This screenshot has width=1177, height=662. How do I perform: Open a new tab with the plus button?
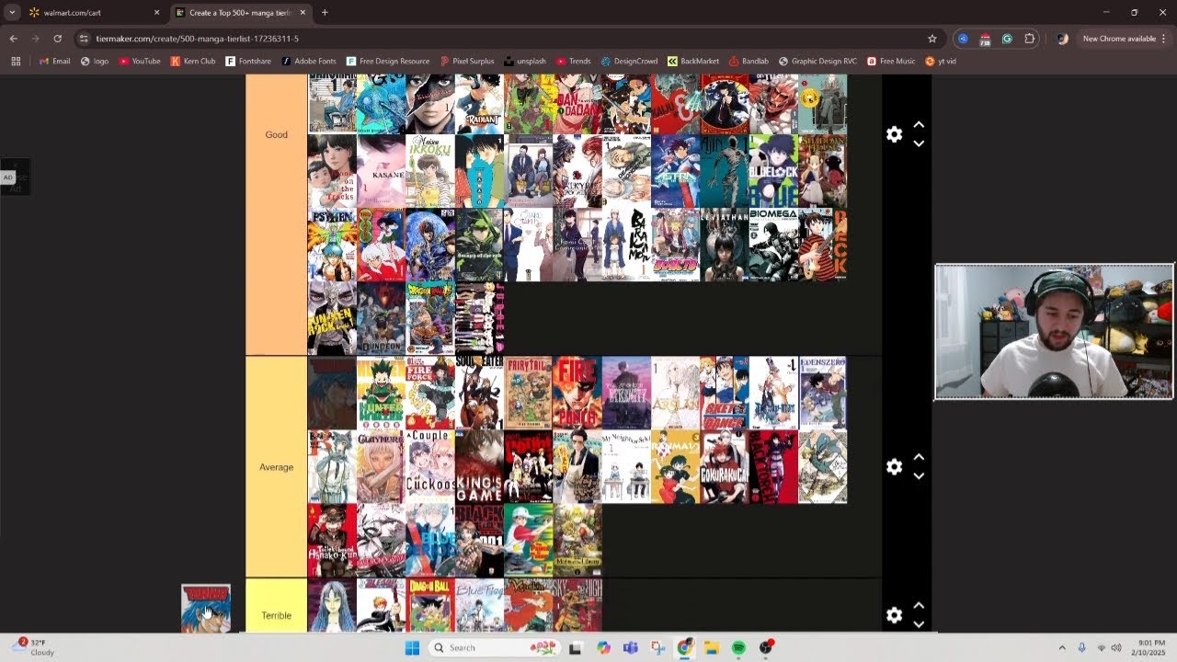tap(325, 13)
